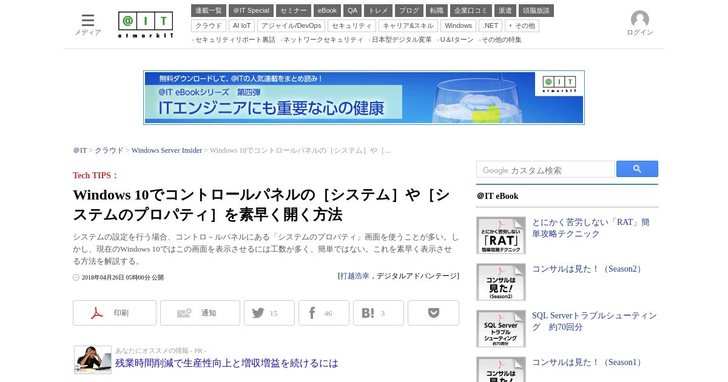
Task: Save the article to Pocket
Action: point(433,313)
